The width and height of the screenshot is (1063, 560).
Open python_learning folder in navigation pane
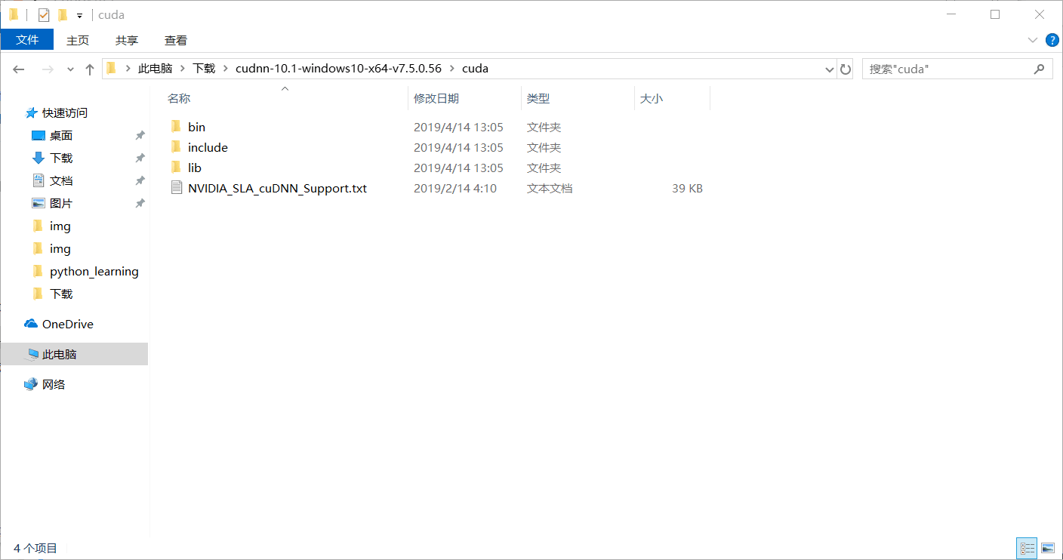click(94, 271)
